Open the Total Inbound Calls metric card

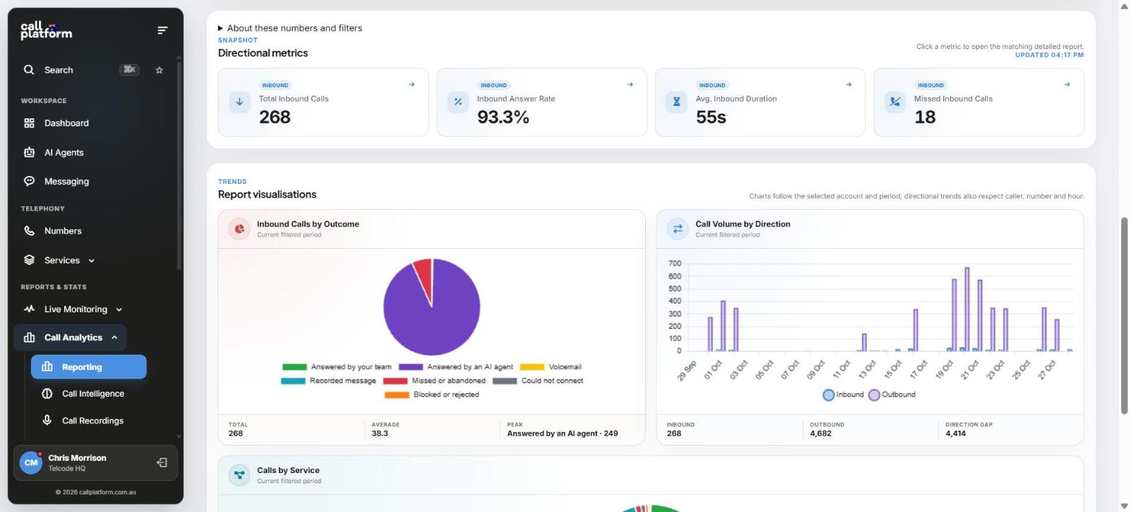coord(323,102)
